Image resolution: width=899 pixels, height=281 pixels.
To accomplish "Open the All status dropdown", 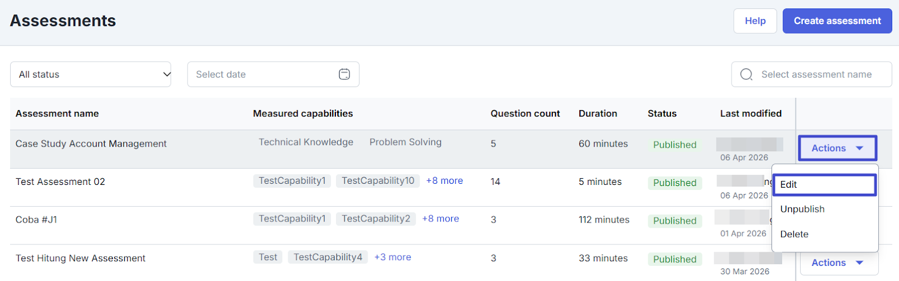I will tap(90, 74).
